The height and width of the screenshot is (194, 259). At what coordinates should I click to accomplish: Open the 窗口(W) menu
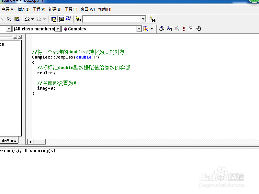[x=87, y=9]
